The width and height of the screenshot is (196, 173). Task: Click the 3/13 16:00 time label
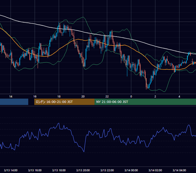click(35, 170)
